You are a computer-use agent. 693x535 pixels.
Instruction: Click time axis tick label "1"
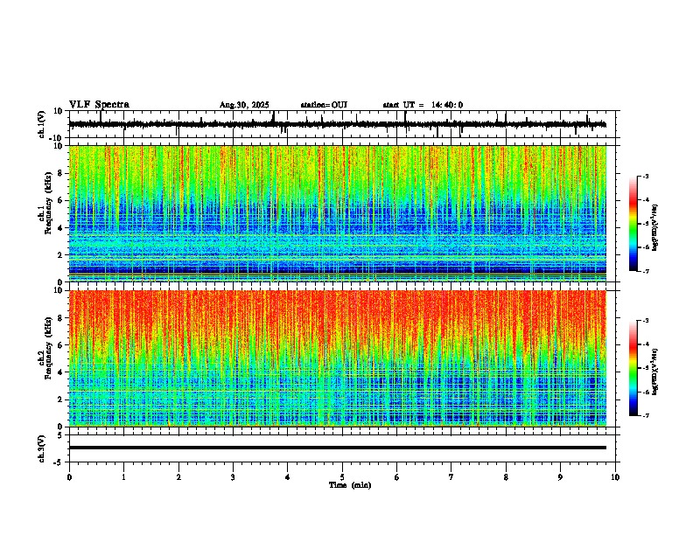pyautogui.click(x=123, y=477)
